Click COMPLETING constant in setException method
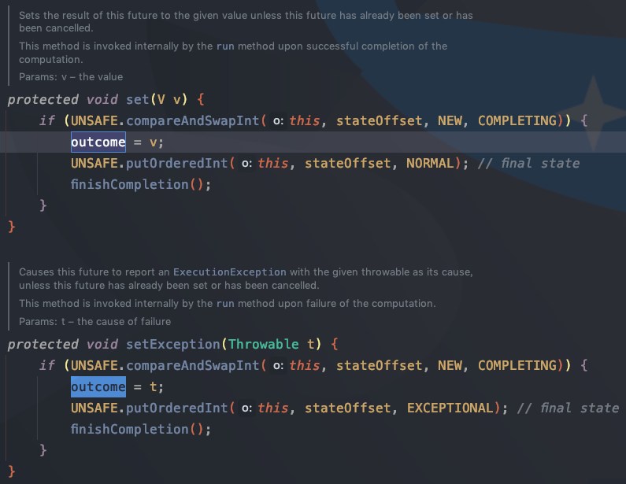 click(517, 365)
